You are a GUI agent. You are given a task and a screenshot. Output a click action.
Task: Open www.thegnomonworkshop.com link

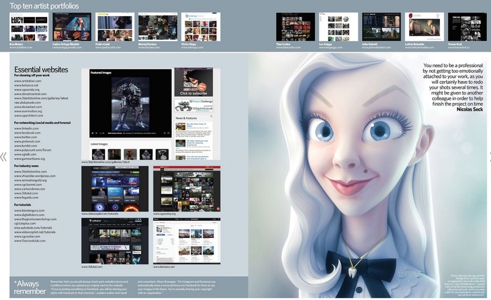(36, 219)
